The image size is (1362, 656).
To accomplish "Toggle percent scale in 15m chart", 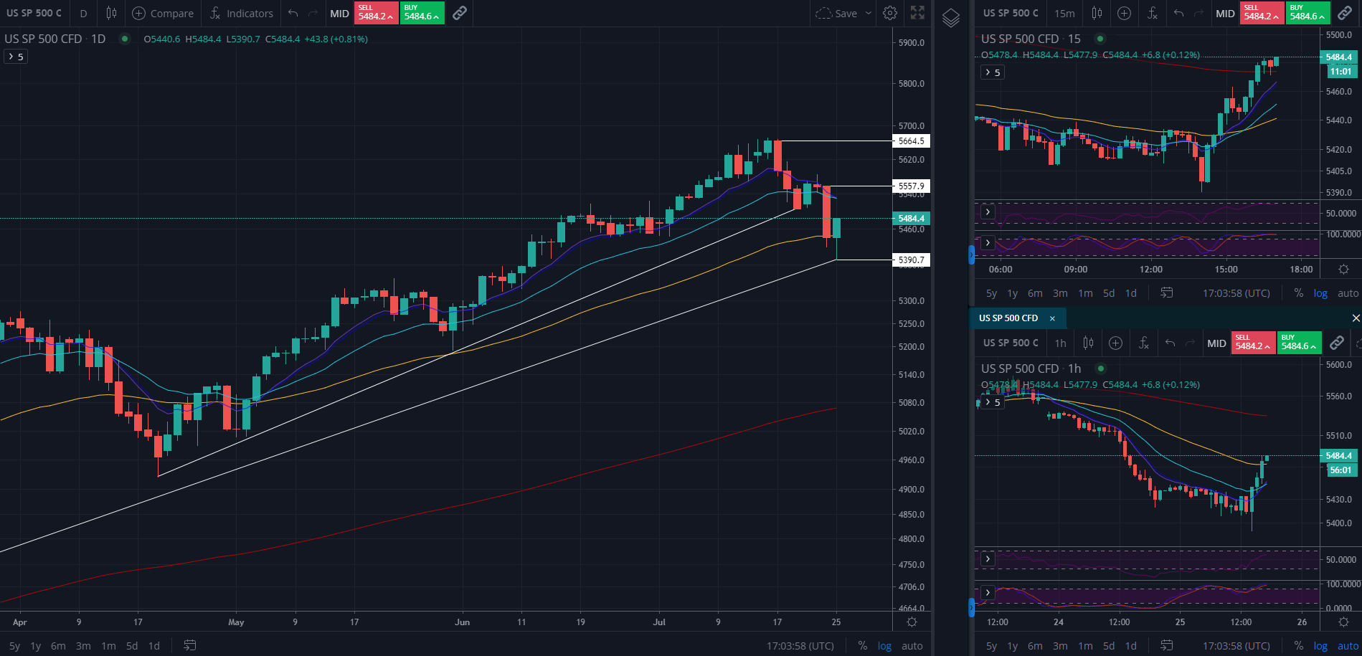I will (x=1298, y=293).
